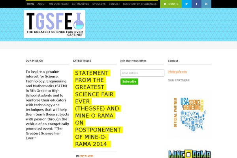Open the LinkedIn social icon
The width and height of the screenshot is (237, 158).
coord(206,4)
